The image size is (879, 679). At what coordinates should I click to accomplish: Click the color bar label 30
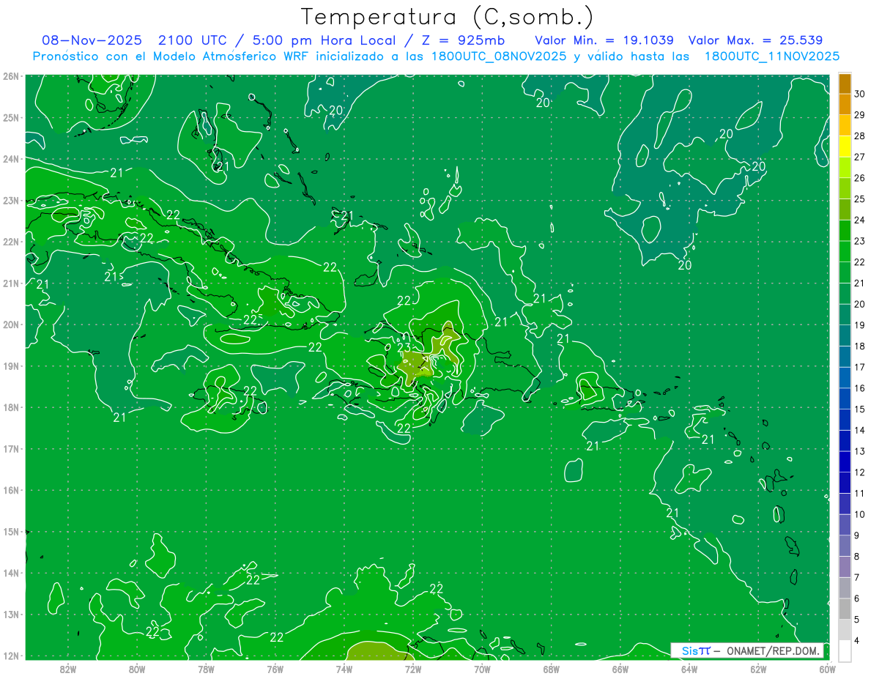[860, 94]
